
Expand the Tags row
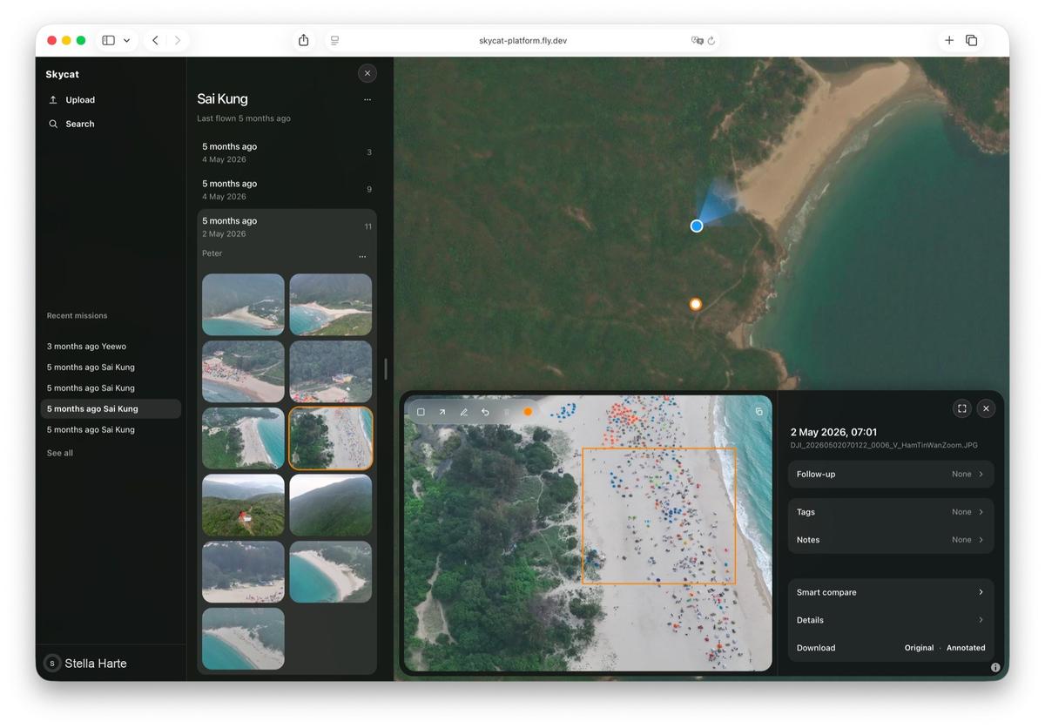[890, 512]
